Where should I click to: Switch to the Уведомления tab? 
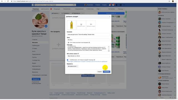pos(79,9)
